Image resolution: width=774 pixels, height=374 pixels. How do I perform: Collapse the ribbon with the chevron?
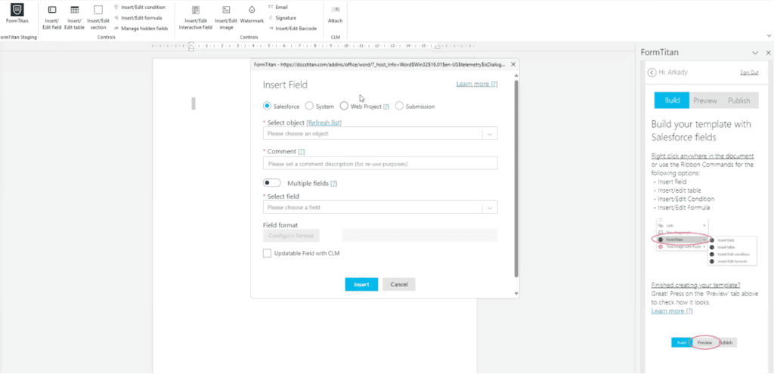(769, 36)
